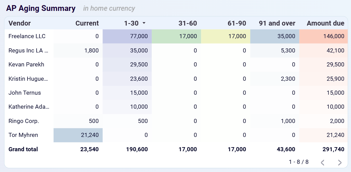Image resolution: width=351 pixels, height=172 pixels.
Task: Go to the previous page of results
Action: tap(323, 162)
